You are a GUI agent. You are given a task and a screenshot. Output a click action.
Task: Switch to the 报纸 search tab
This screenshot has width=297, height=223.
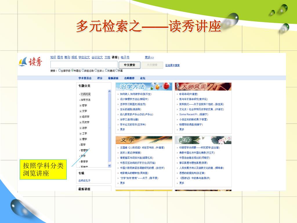(74, 57)
